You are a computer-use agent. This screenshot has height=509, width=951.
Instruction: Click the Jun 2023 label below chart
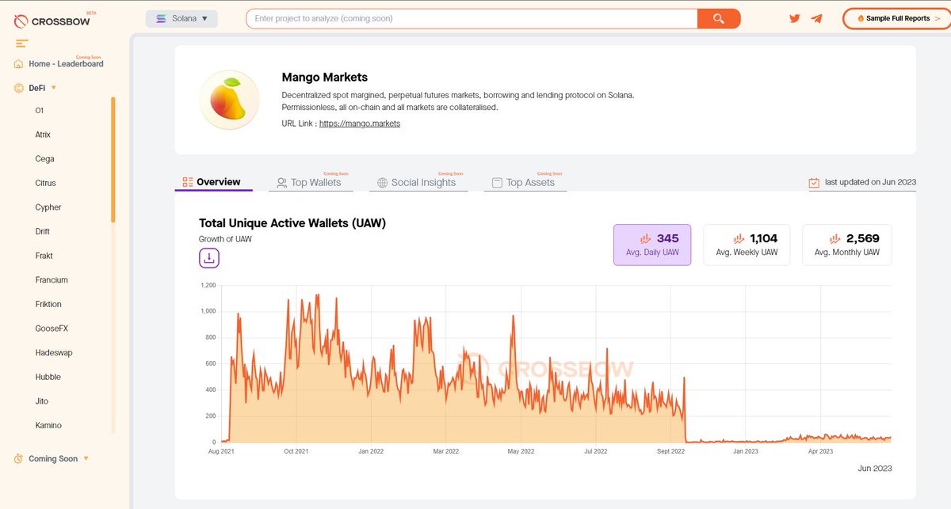coord(875,469)
